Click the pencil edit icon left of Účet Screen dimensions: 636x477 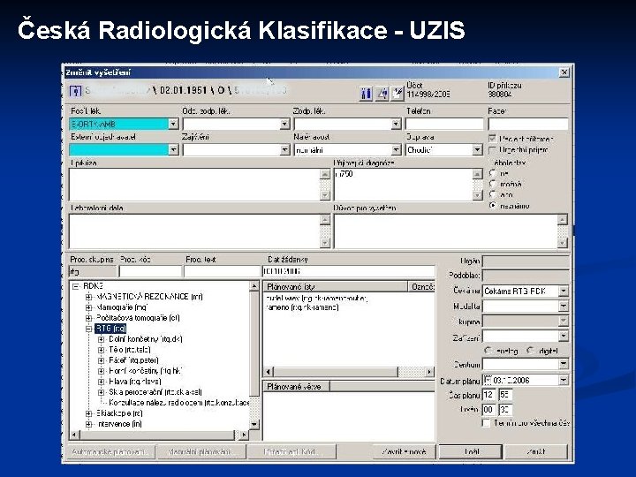coord(397,95)
